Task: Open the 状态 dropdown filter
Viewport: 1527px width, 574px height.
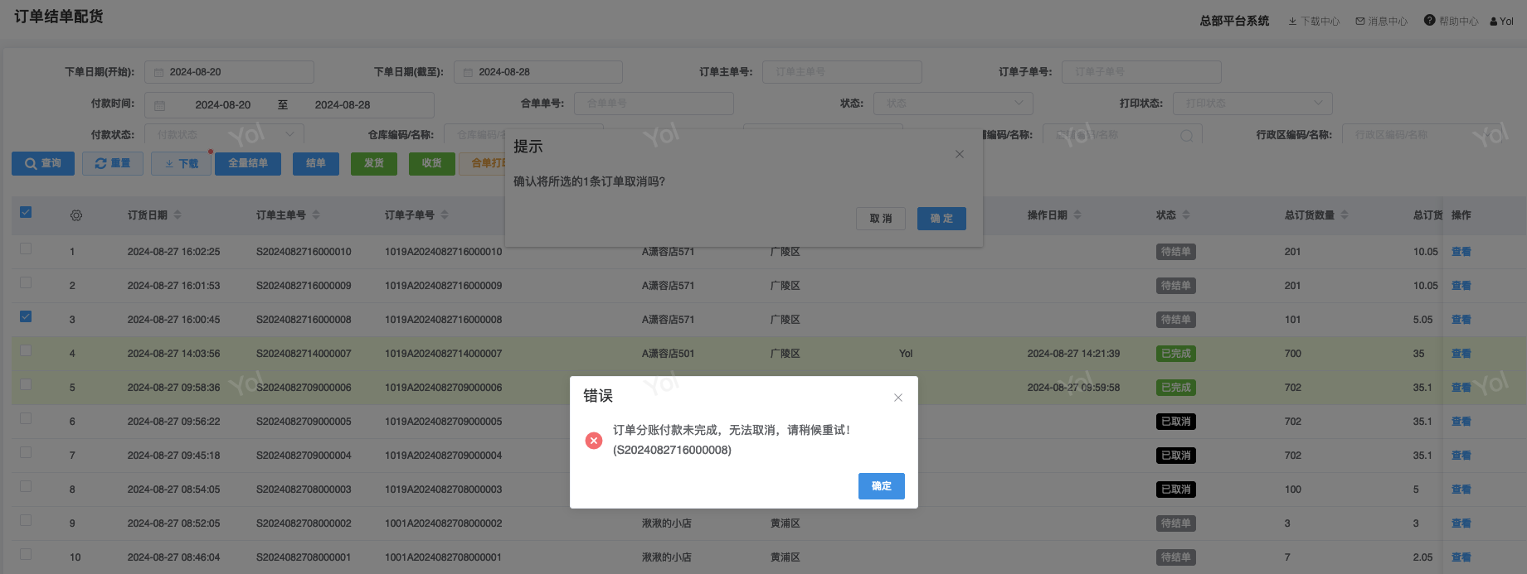Action: [x=952, y=104]
